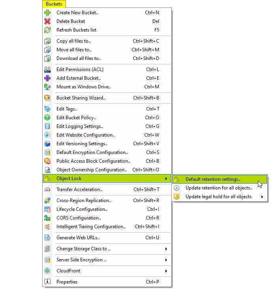Image resolution: width=278 pixels, height=289 pixels.
Task: Click the Refresh Buckets list arrows icon
Action: point(47,30)
